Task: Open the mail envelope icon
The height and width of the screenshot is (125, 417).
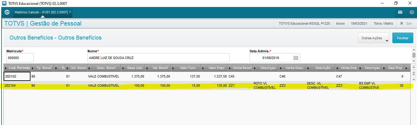Action: click(400, 12)
